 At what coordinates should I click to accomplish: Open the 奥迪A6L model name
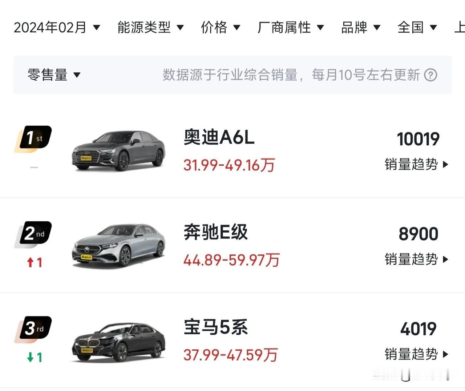click(219, 138)
